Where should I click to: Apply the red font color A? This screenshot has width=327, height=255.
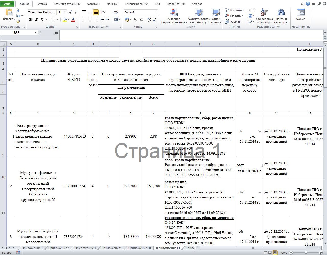(73, 20)
